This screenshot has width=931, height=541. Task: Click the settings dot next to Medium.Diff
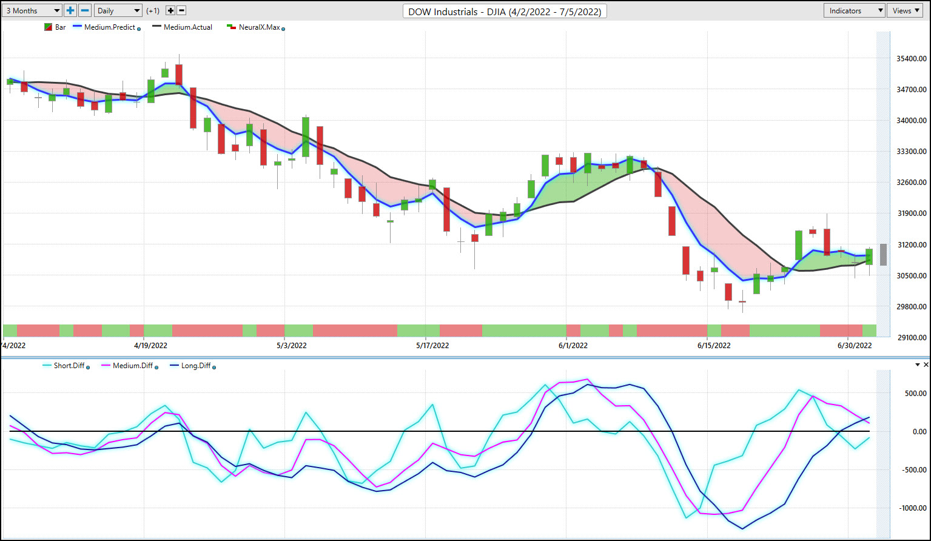(156, 367)
